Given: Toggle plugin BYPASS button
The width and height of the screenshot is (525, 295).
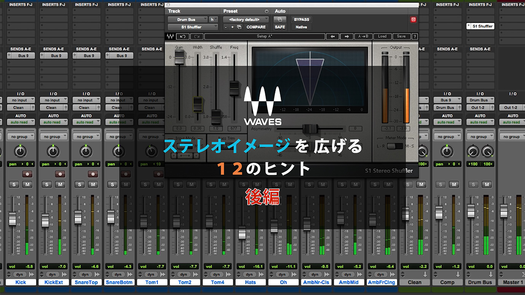Looking at the screenshot, I should pyautogui.click(x=301, y=19).
